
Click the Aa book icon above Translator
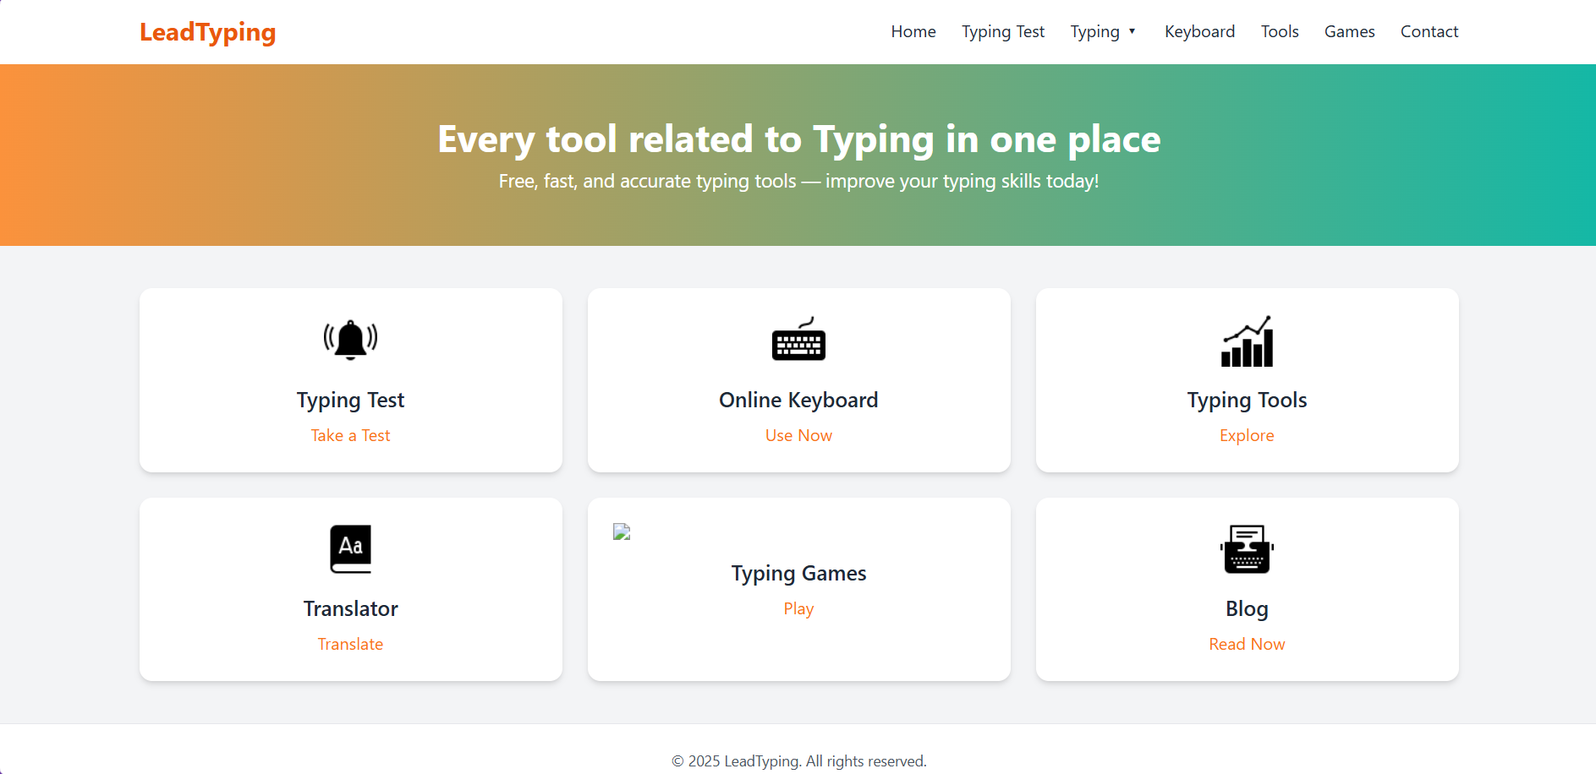pos(350,549)
